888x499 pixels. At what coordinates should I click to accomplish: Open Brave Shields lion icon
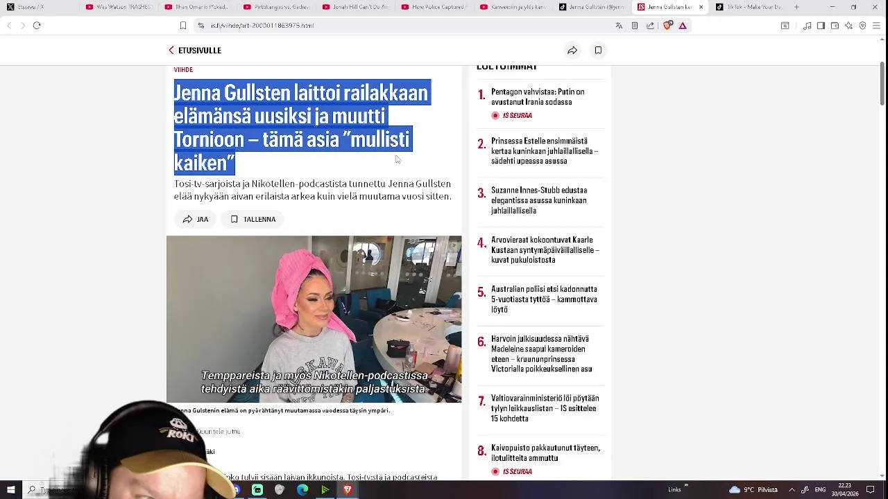pyautogui.click(x=667, y=26)
